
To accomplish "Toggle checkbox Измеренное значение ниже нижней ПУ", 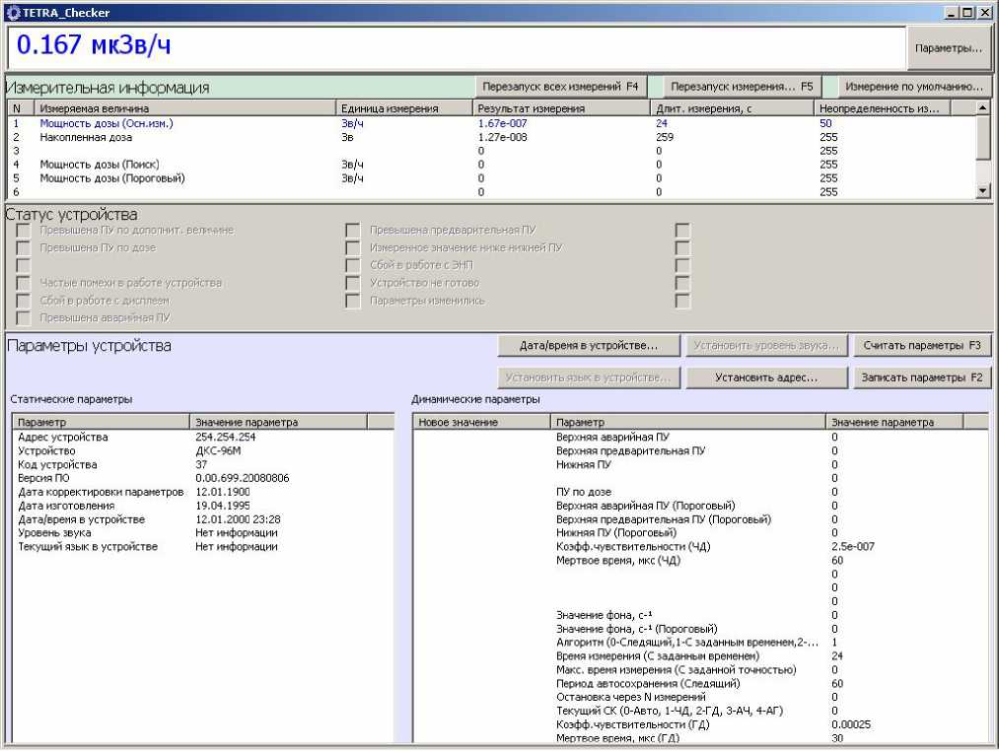I will [x=352, y=247].
